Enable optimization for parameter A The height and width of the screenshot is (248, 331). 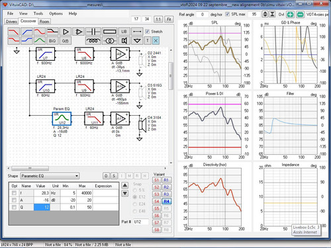[x=14, y=200]
